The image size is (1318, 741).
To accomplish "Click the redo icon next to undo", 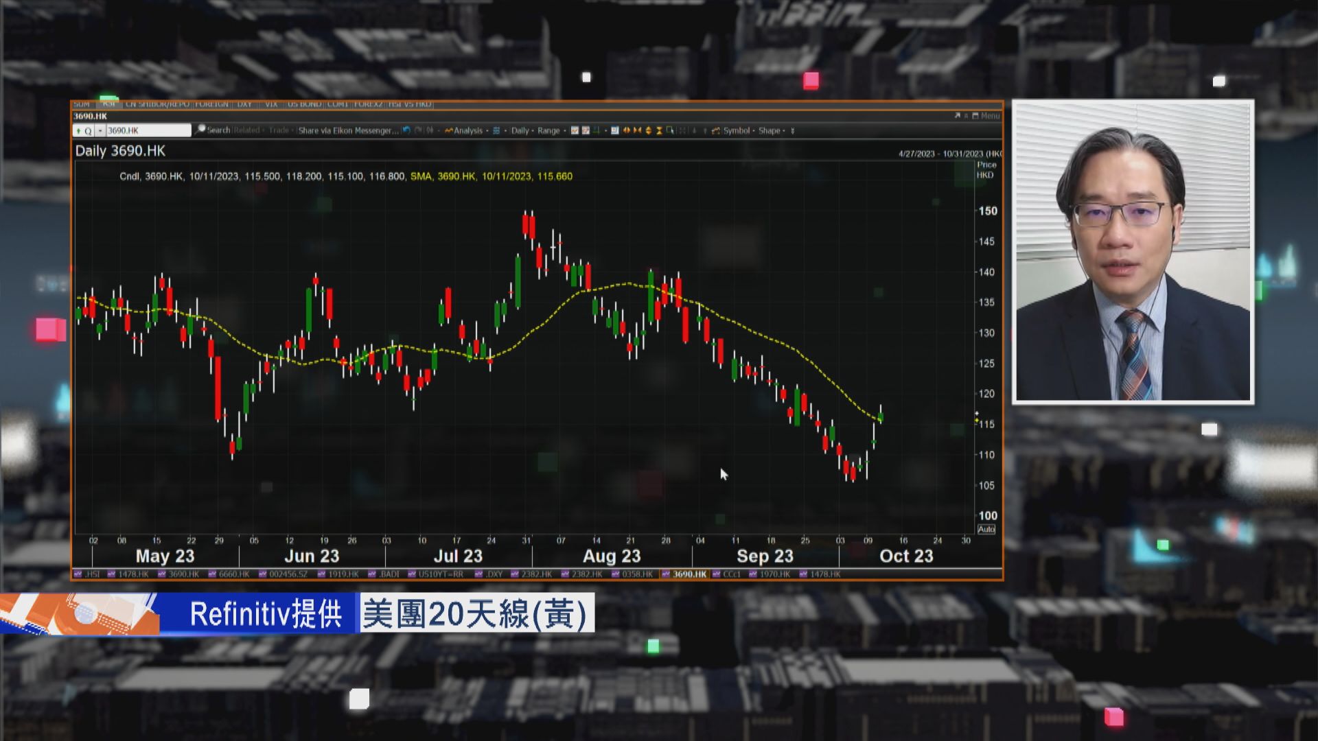I will point(419,130).
